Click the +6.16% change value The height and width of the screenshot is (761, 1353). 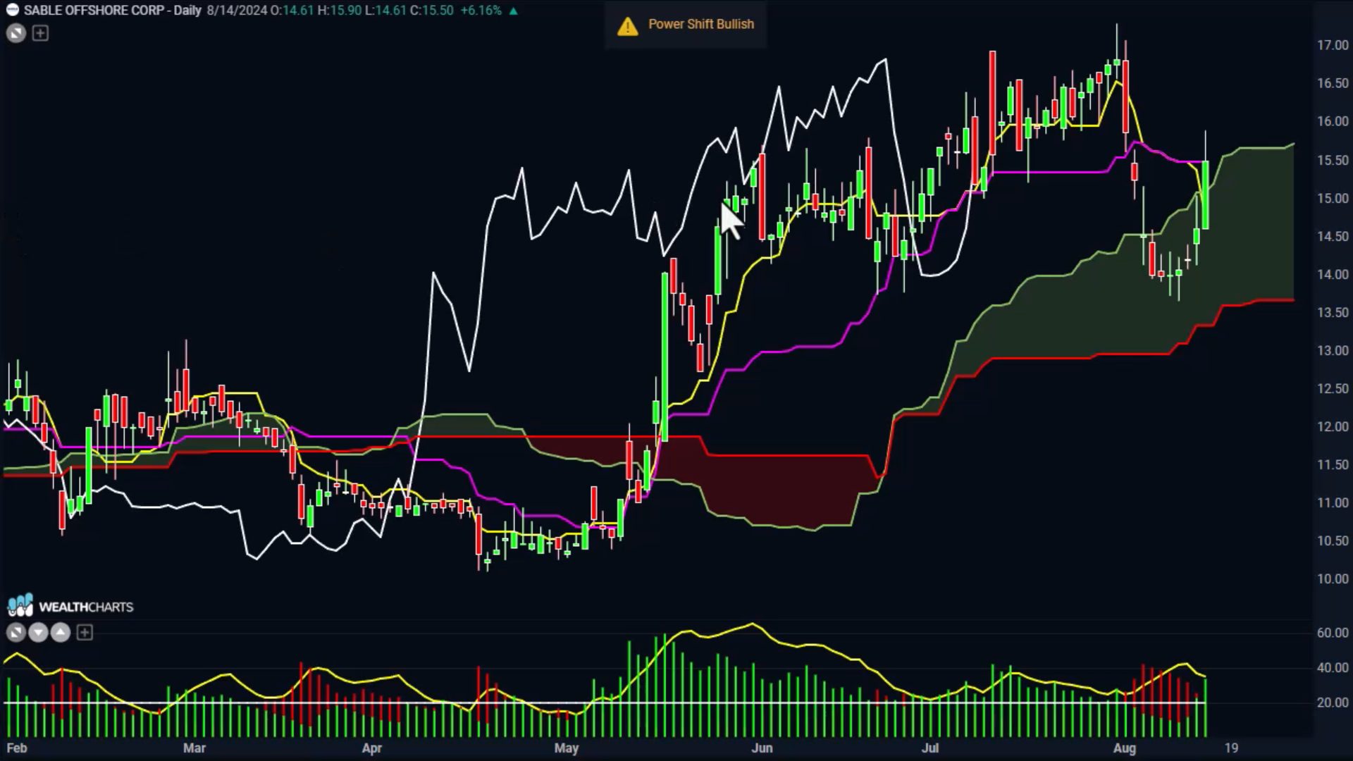[481, 11]
